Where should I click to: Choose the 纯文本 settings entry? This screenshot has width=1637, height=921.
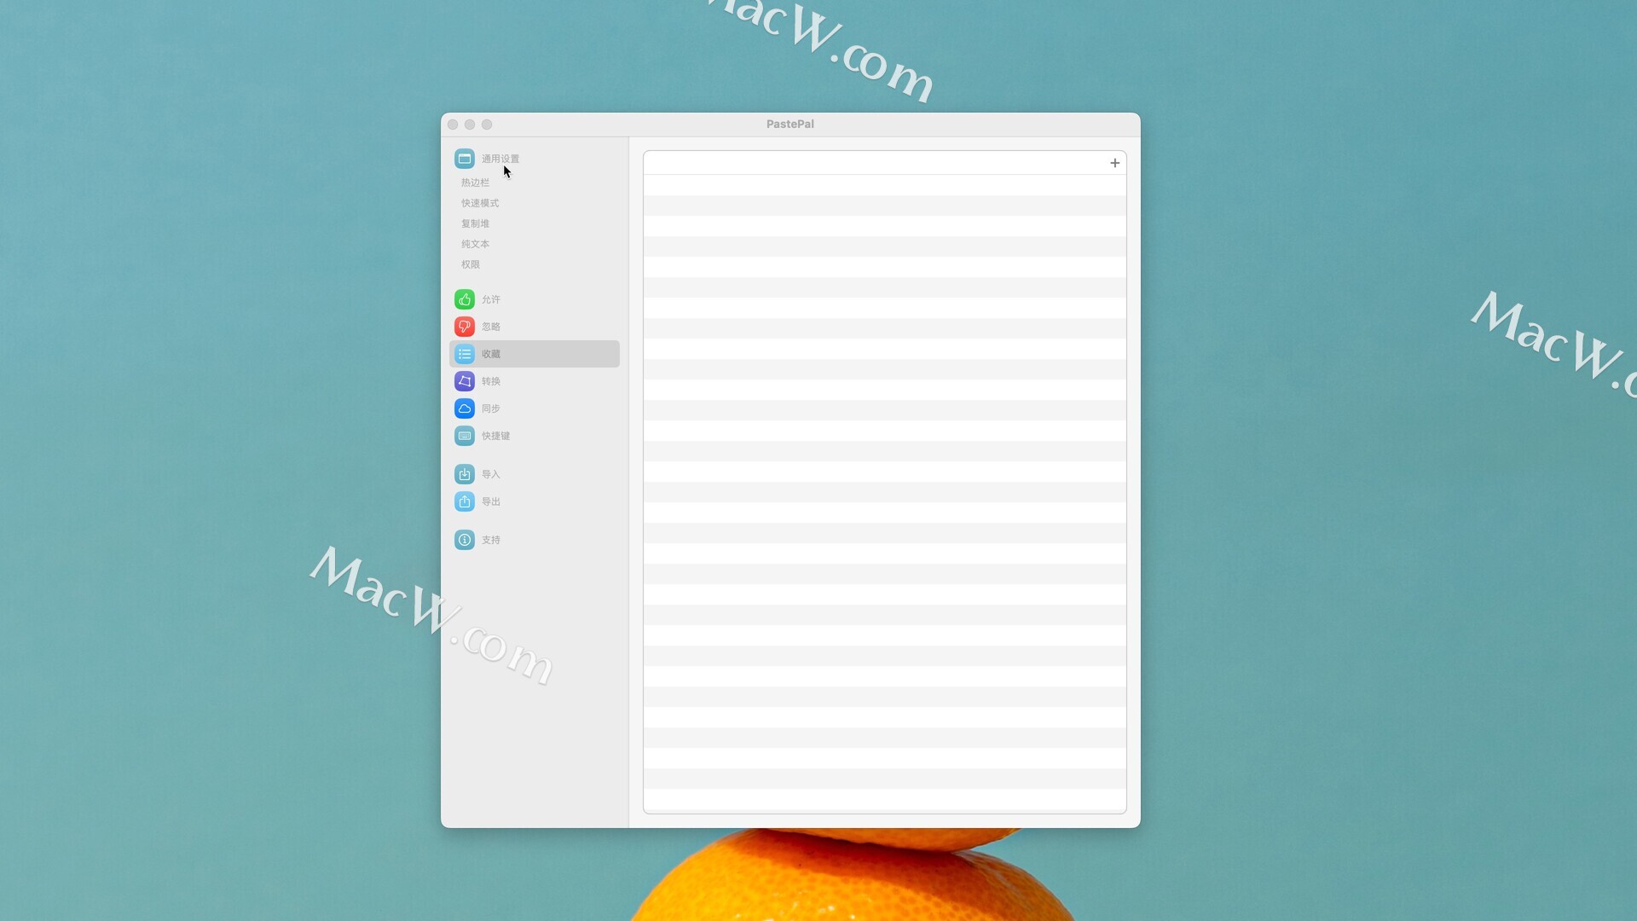point(475,244)
